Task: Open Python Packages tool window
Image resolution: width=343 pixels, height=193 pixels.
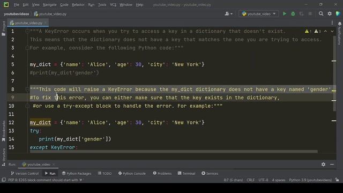Action: point(77,173)
